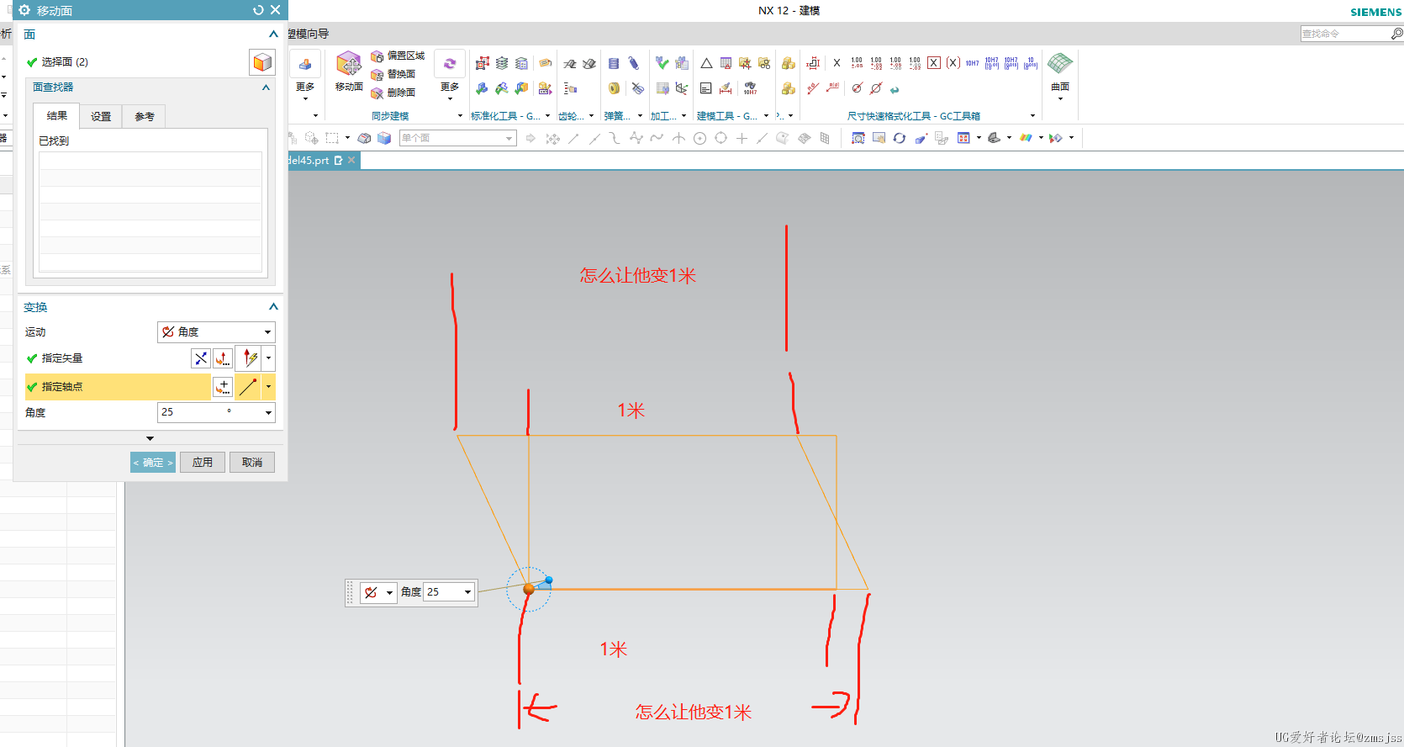Click the round wheel icon in 弹簧 group
The width and height of the screenshot is (1404, 747).
pos(614,88)
